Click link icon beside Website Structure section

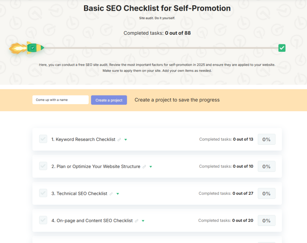point(144,167)
